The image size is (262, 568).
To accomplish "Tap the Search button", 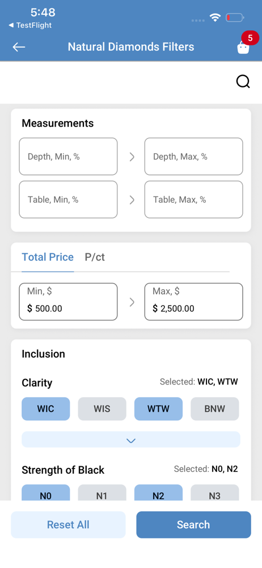I will pyautogui.click(x=193, y=524).
